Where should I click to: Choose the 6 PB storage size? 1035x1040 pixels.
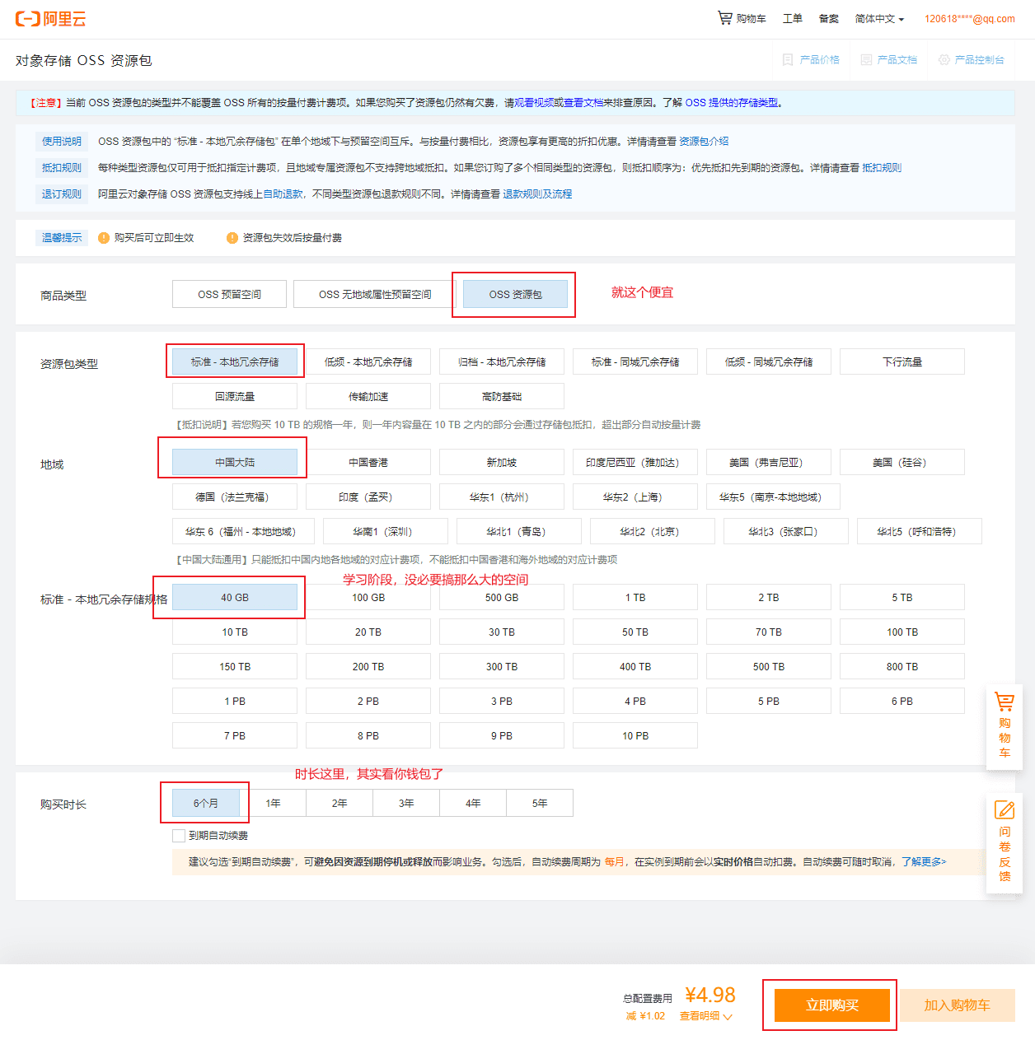tap(902, 701)
